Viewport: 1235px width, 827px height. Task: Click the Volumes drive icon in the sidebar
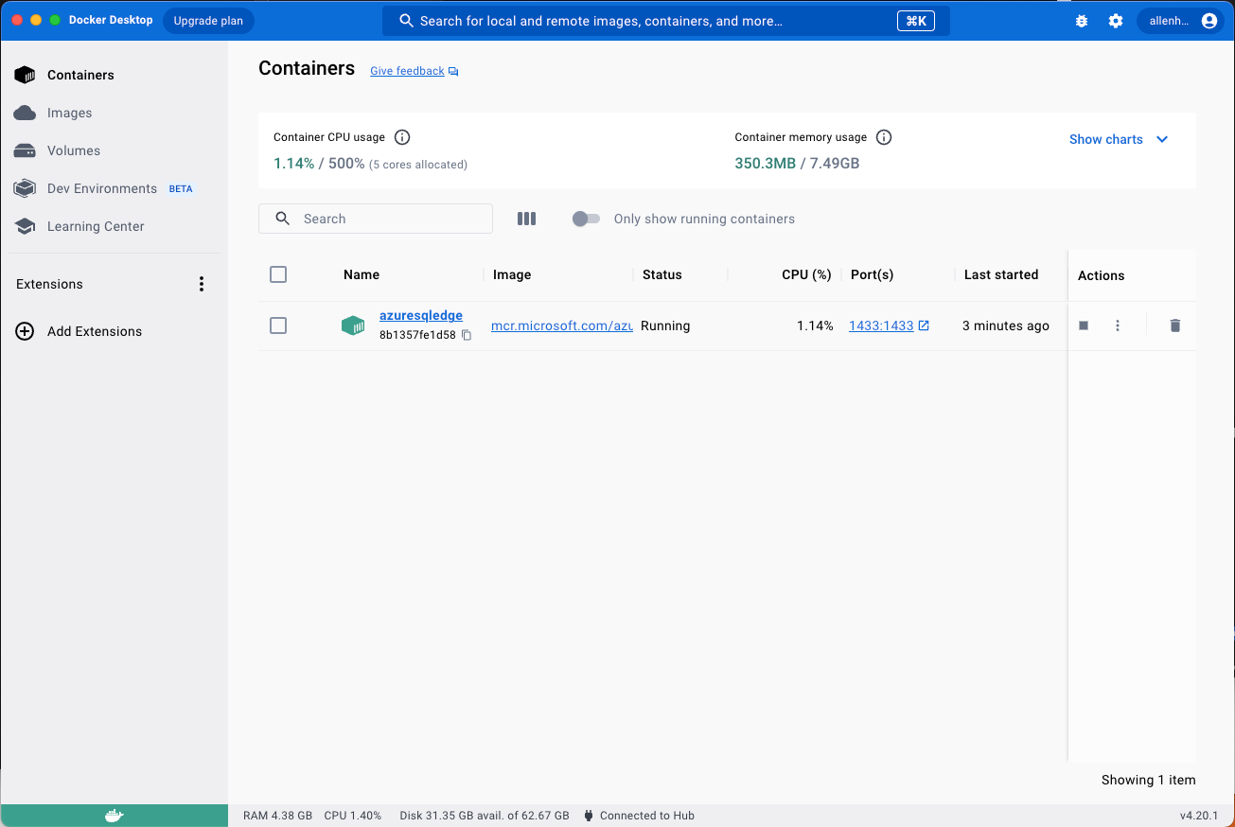pyautogui.click(x=25, y=150)
